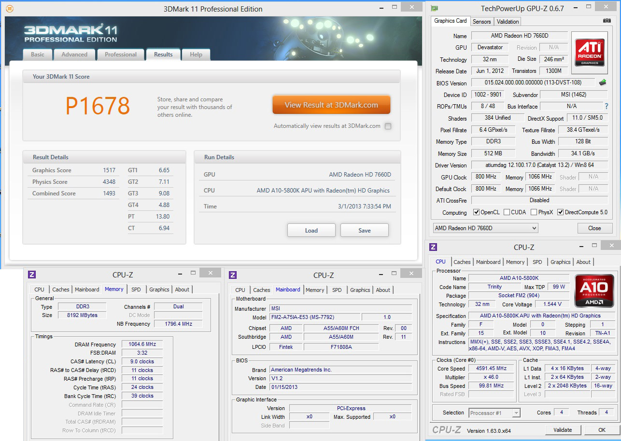This screenshot has width=621, height=441.
Task: Open Graphics tab in CPU-Z window showing motherboard info
Action: coord(360,290)
